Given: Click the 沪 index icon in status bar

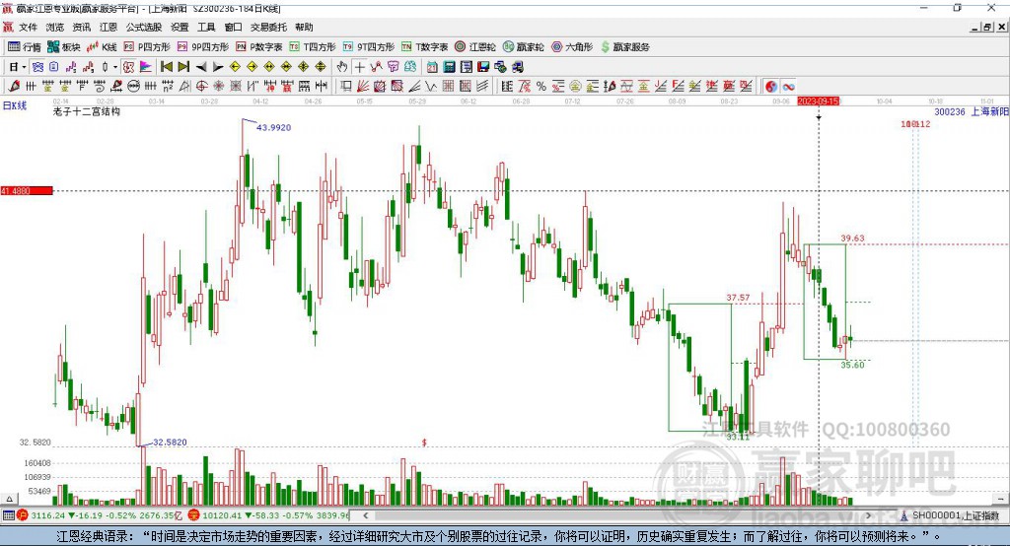Looking at the screenshot, I should (23, 515).
